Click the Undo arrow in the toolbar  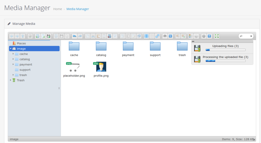coord(74,36)
